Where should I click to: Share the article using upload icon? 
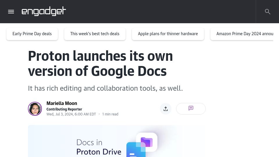click(166, 109)
